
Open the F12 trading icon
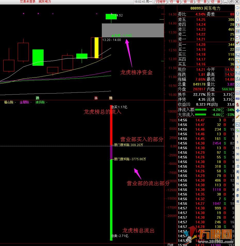pos(237,73)
